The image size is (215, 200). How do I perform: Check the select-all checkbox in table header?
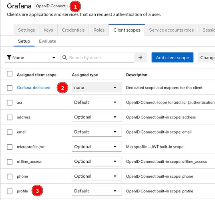(10, 74)
